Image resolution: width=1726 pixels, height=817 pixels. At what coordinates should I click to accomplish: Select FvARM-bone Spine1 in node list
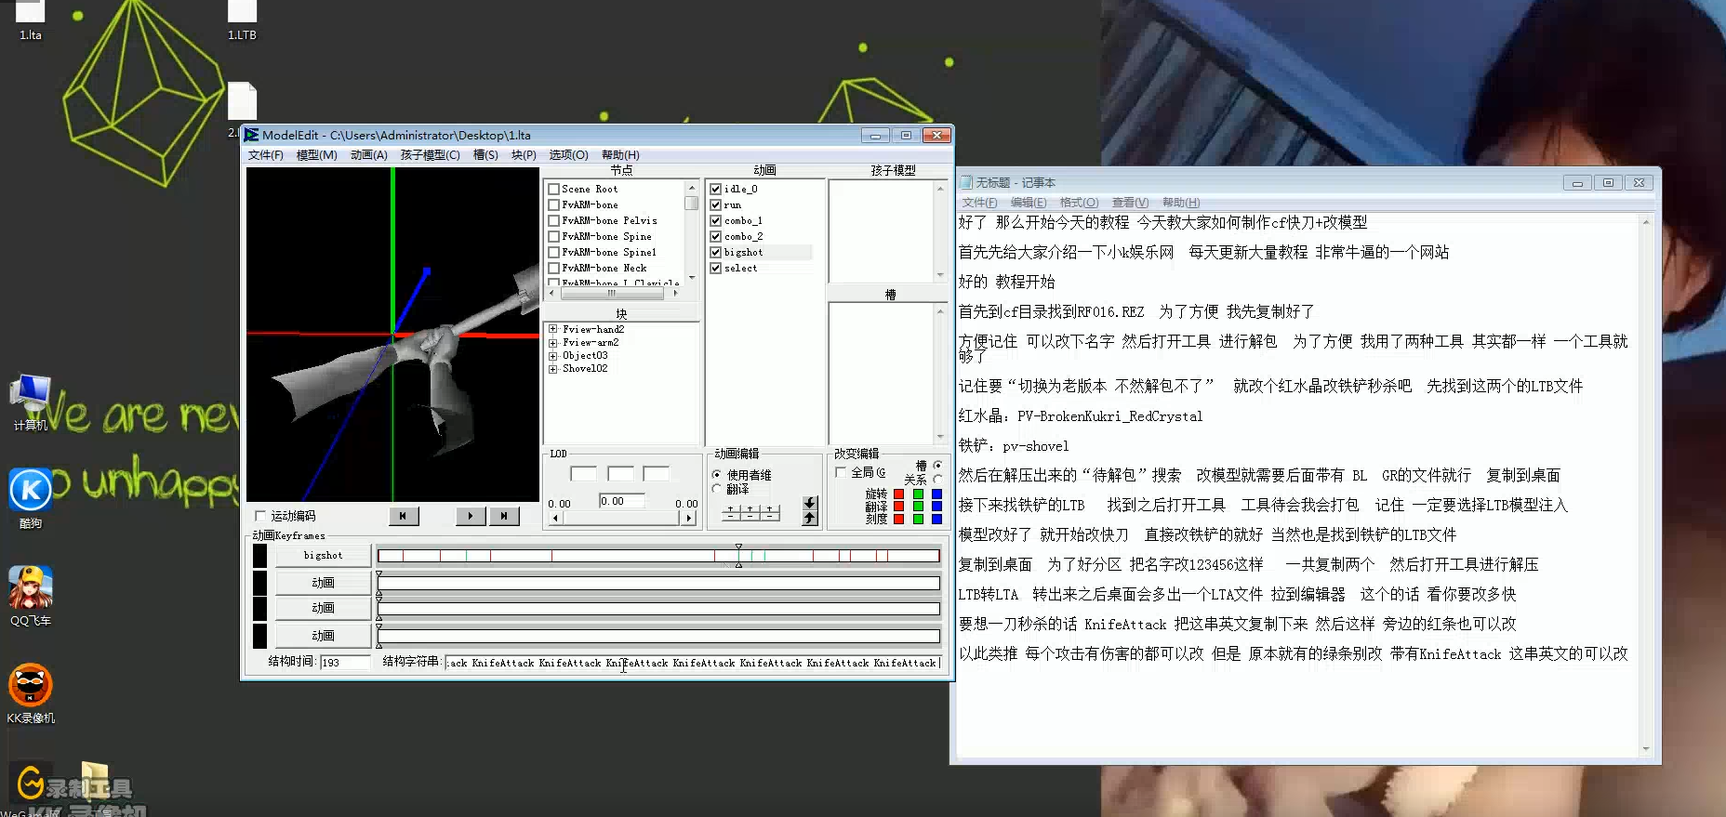tap(609, 253)
